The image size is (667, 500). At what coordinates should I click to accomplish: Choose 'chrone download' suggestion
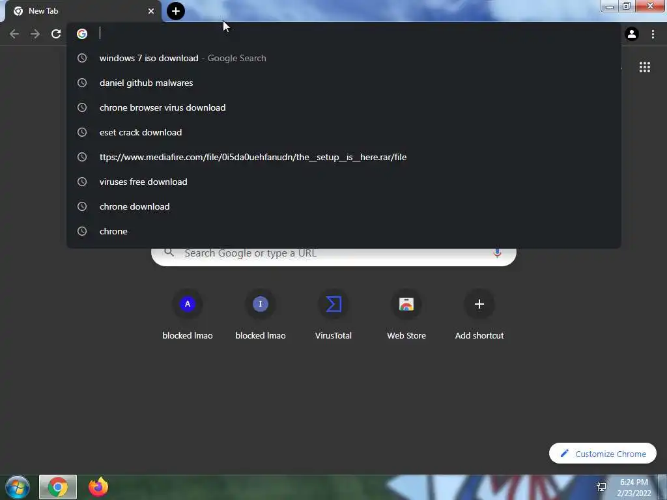tap(344, 206)
